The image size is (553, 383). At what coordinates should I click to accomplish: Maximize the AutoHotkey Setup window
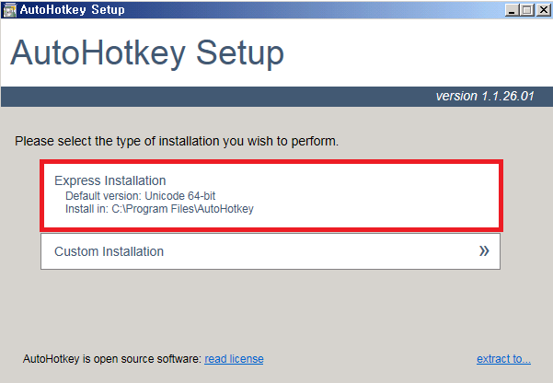click(x=527, y=10)
